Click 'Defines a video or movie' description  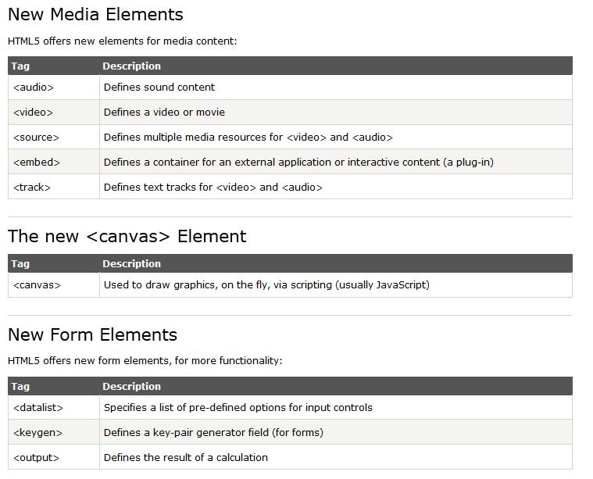tap(164, 113)
